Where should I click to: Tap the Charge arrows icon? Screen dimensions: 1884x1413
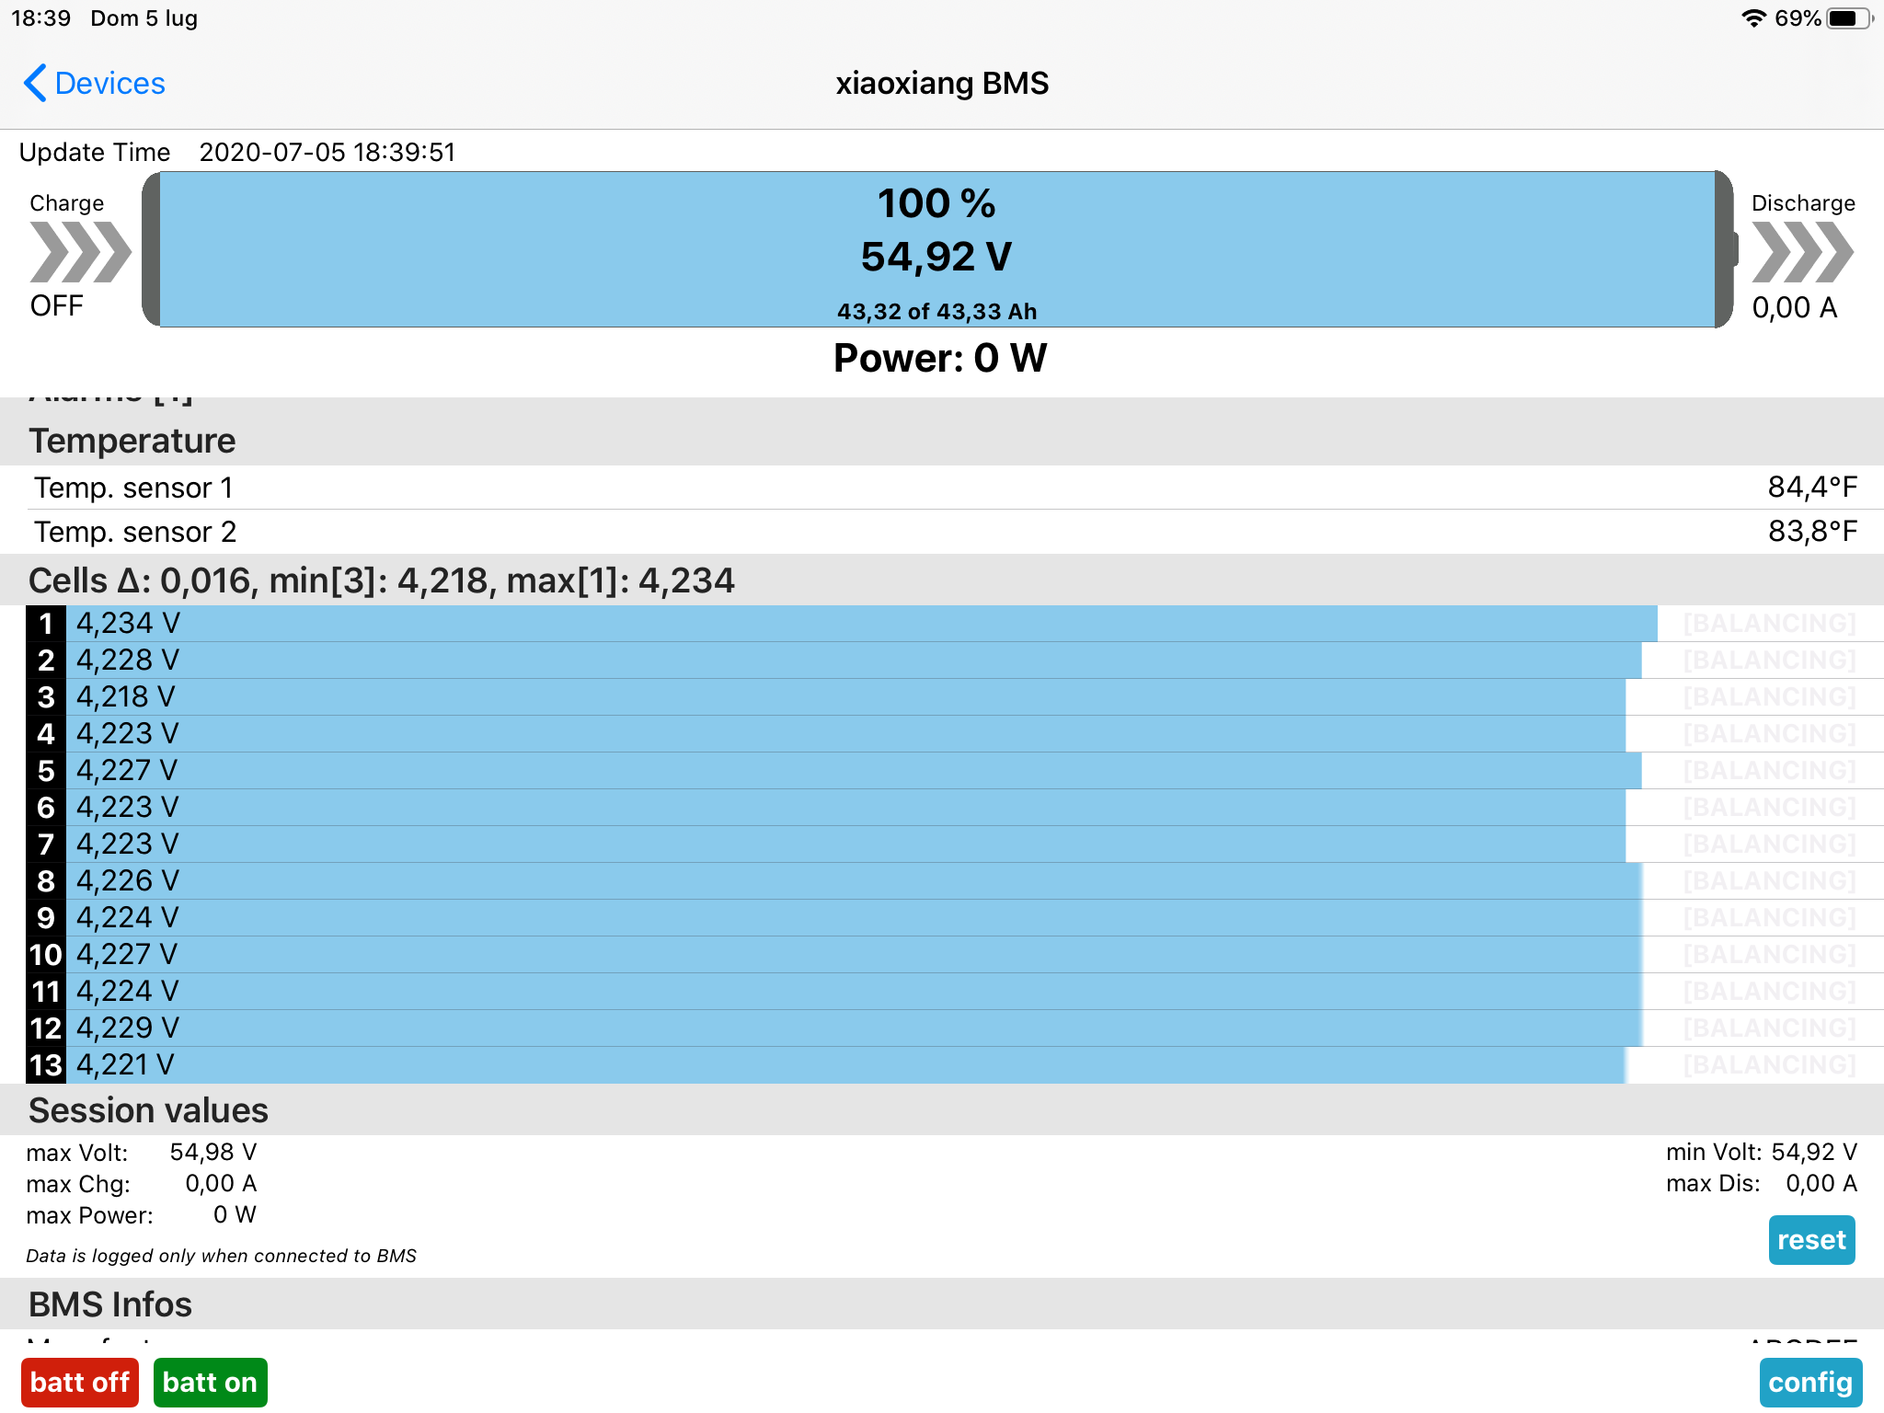pos(80,252)
